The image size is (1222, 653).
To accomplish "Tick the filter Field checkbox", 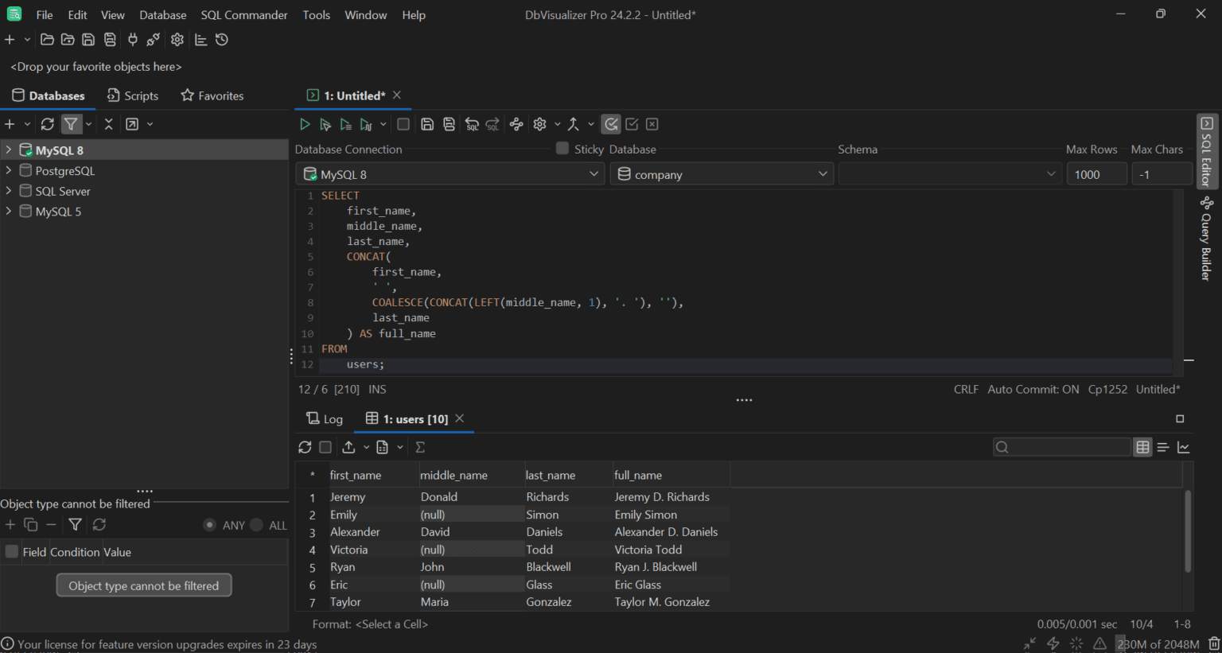I will coord(12,551).
